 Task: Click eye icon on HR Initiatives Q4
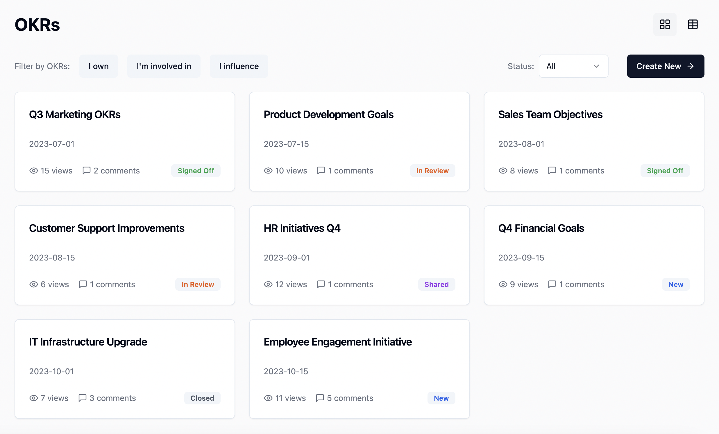point(268,284)
